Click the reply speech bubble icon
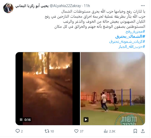 [18, 131]
